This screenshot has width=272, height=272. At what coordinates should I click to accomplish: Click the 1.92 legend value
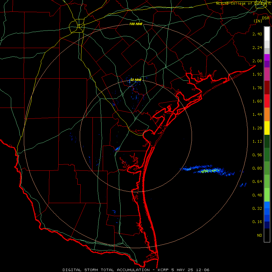tap(257, 74)
